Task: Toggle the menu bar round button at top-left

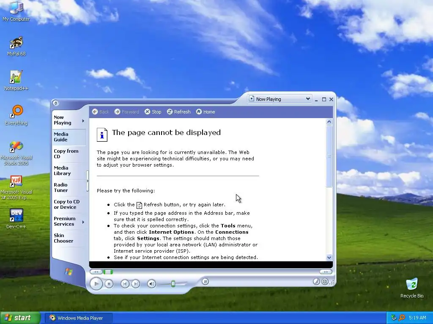Action: [x=55, y=103]
